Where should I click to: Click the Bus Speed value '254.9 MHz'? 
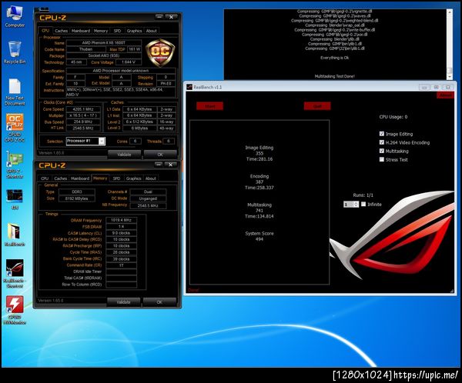83,122
